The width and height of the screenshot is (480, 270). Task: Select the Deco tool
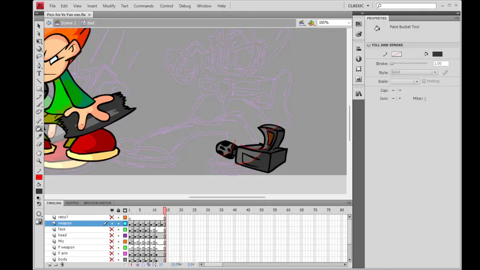[39, 112]
